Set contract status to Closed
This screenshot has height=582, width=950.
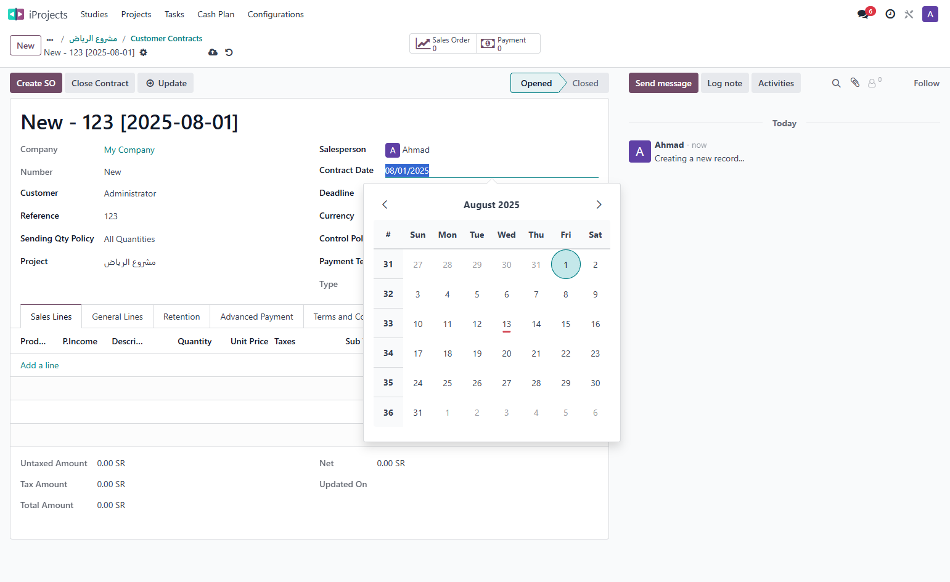point(585,83)
